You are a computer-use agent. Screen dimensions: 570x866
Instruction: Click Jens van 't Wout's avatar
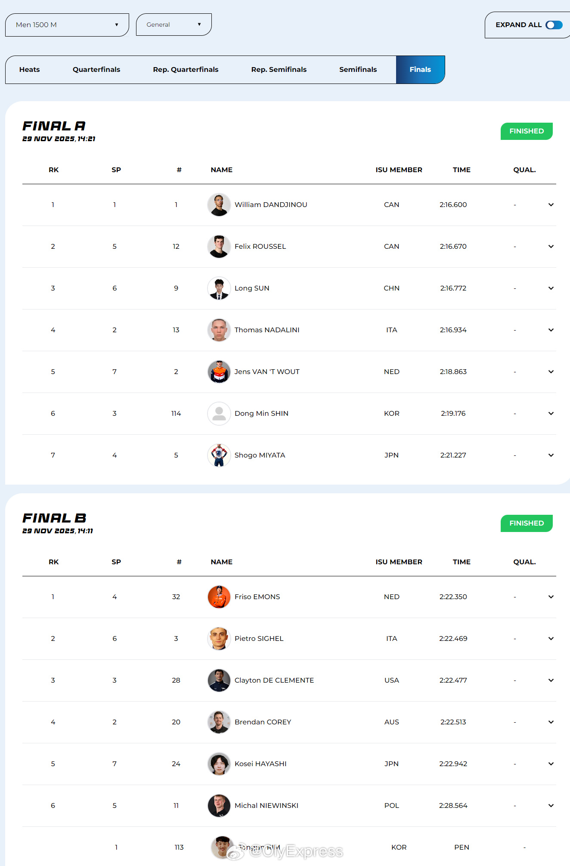coord(219,372)
